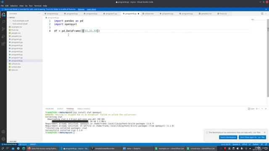The height and width of the screenshot is (151, 269).
Task: Switch to the PROBLEMS panel tab
Action: pos(50,109)
